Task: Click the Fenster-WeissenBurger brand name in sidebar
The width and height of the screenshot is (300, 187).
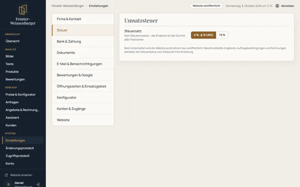Action: 23,21
